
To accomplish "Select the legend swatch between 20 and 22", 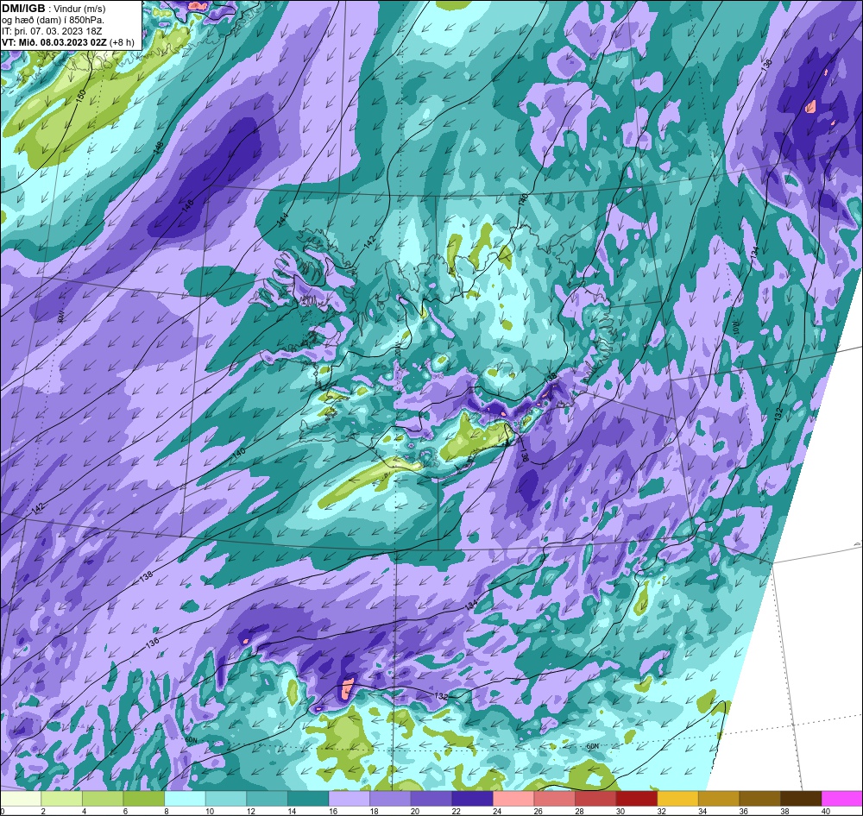I will pos(431,798).
